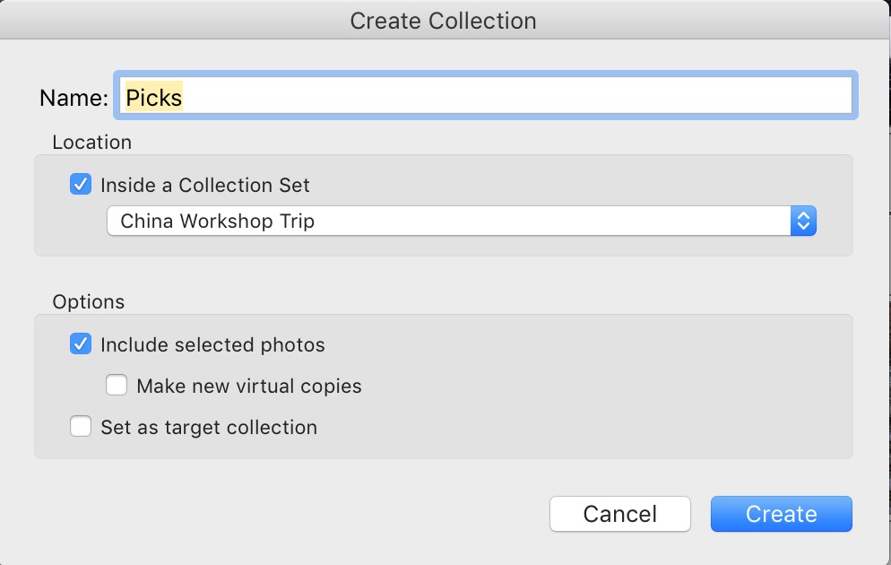891x565 pixels.
Task: Click the highlighted Picks text
Action: click(x=154, y=97)
